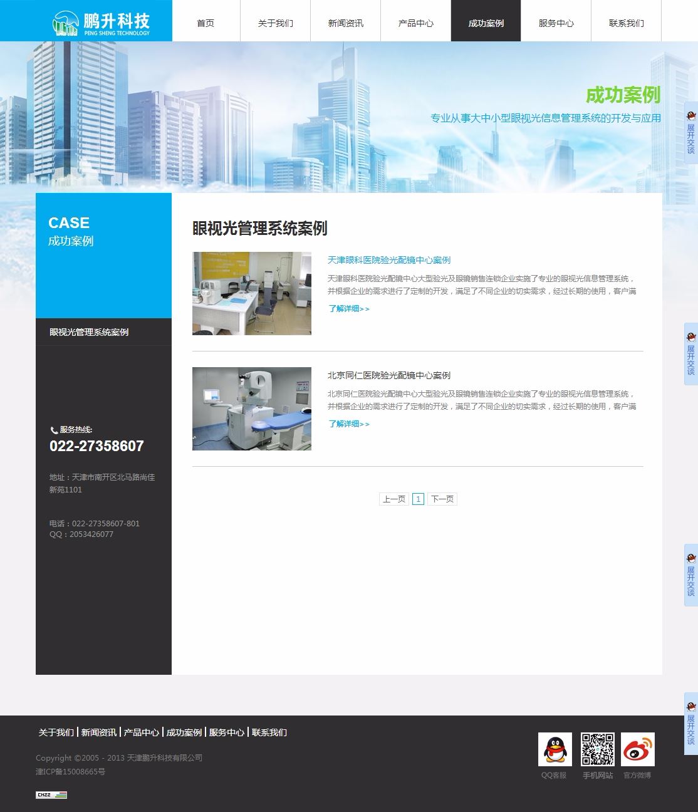Expand the topmost 展开交谈 chat widget
698x812 pixels.
(690, 133)
